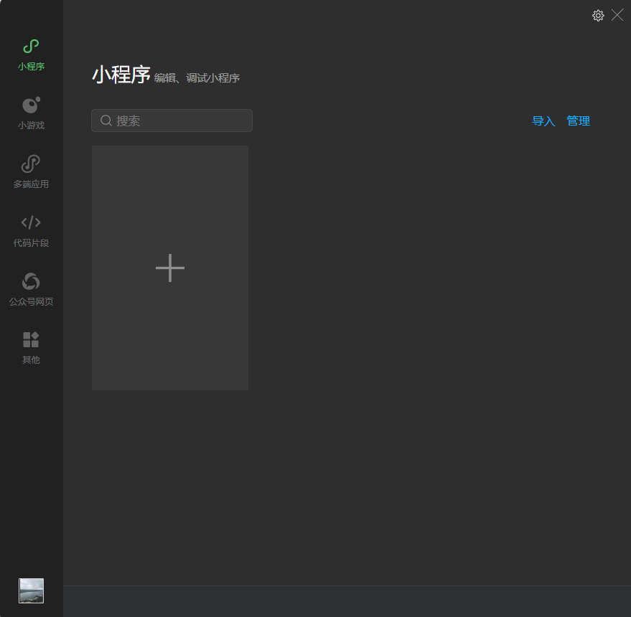
Task: Switch to the 多端应用 sidebar tab
Action: coord(30,171)
